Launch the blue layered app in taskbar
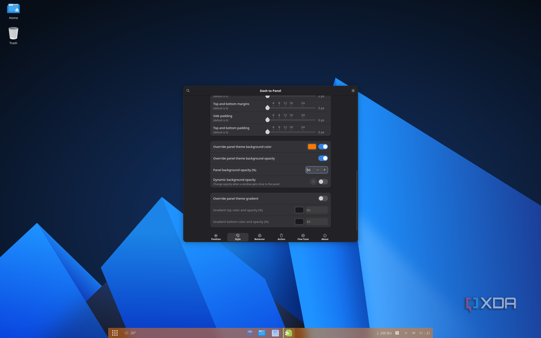 pyautogui.click(x=250, y=333)
